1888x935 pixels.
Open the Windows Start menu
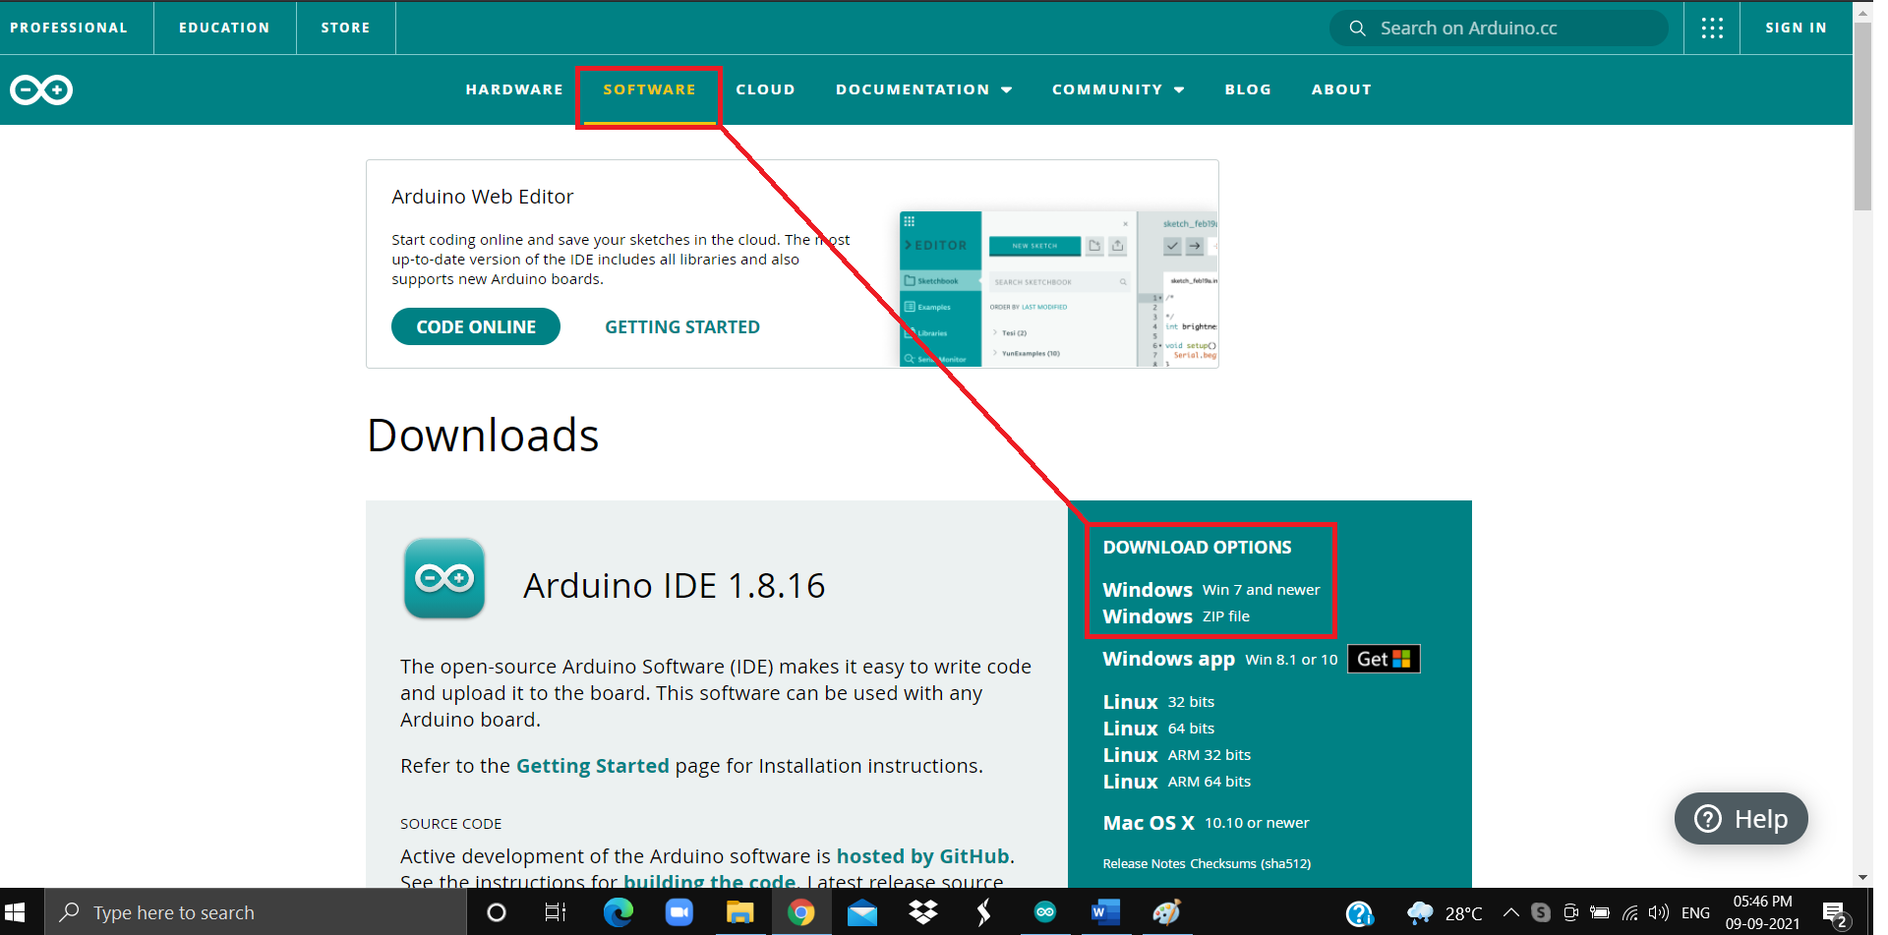(x=15, y=912)
